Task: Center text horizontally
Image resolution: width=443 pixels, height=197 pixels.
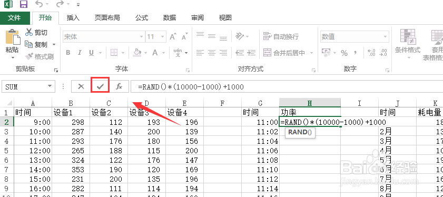Action: [x=212, y=53]
